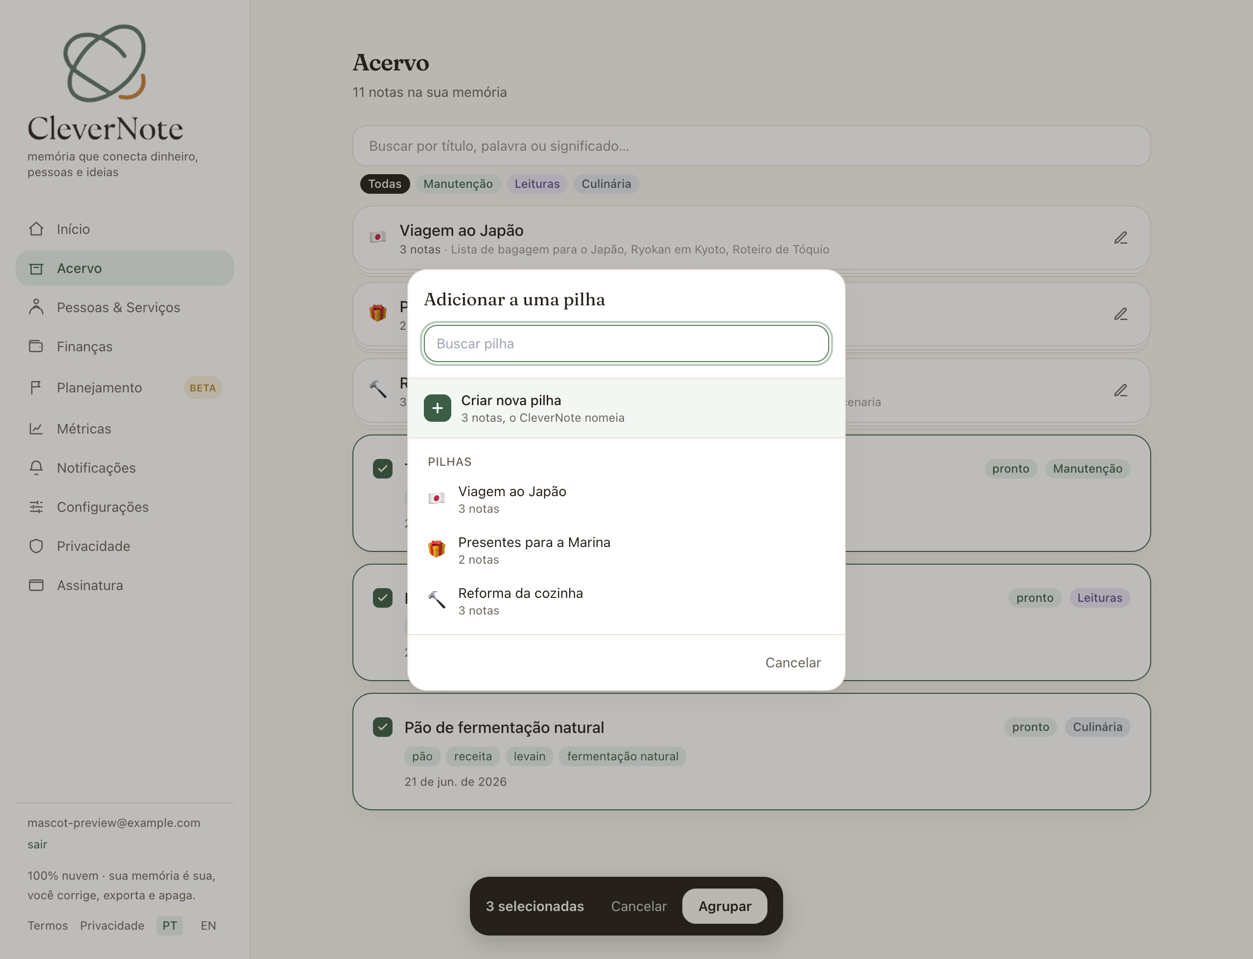Screen dimensions: 1253x959
Task: Focus the Buscar pilha search field
Action: 626,343
